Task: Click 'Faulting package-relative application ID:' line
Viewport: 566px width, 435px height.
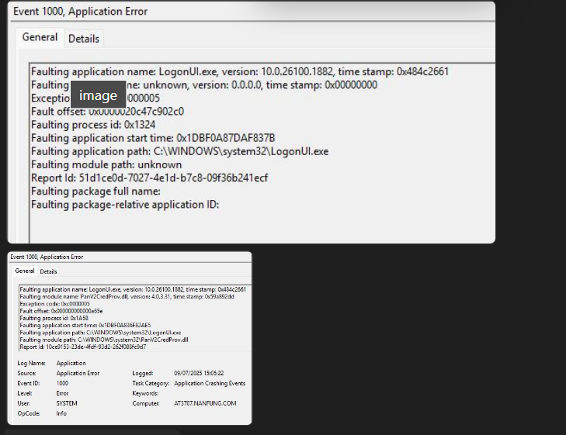Action: click(125, 205)
